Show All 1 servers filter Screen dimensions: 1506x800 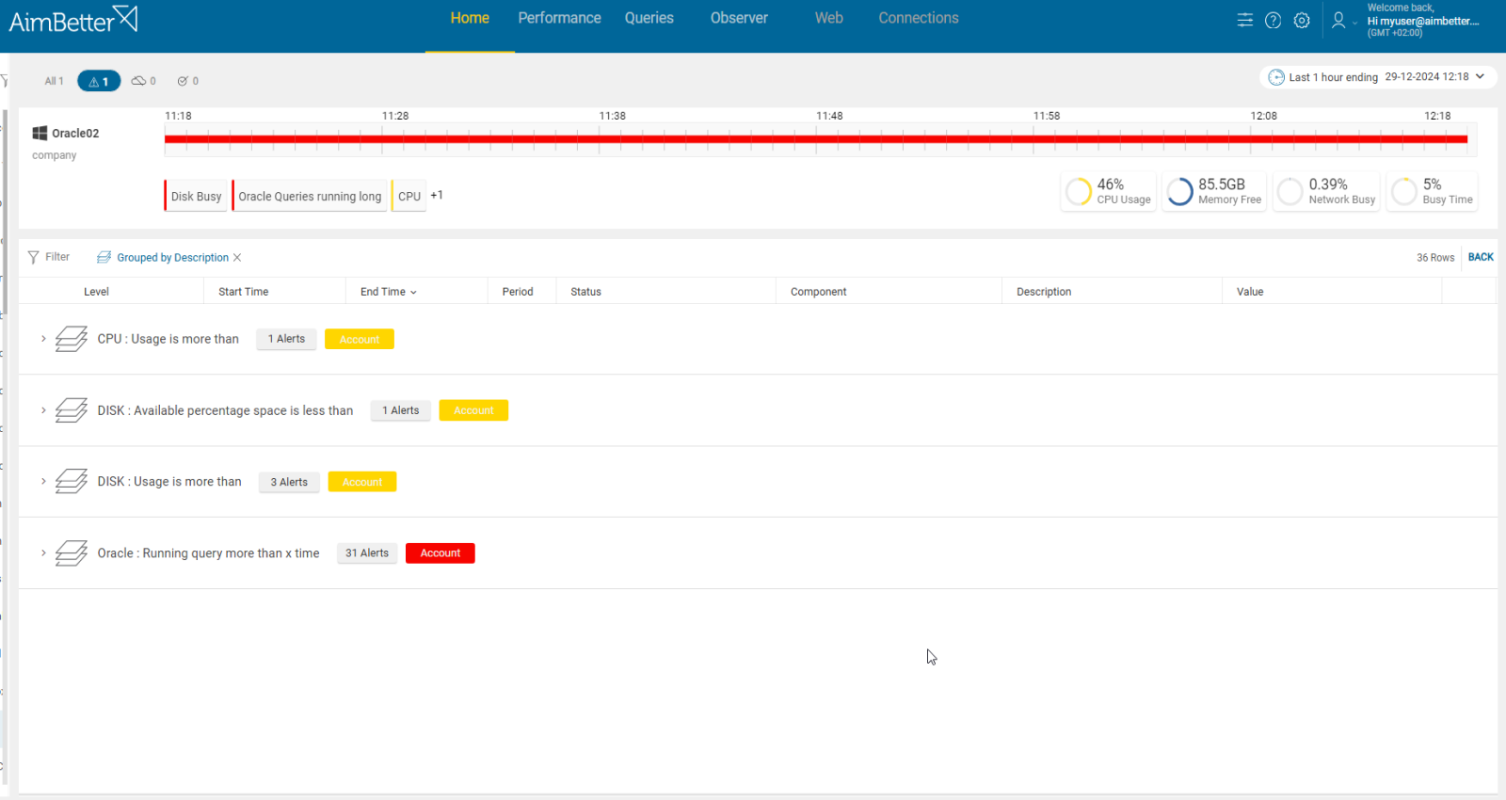(54, 81)
